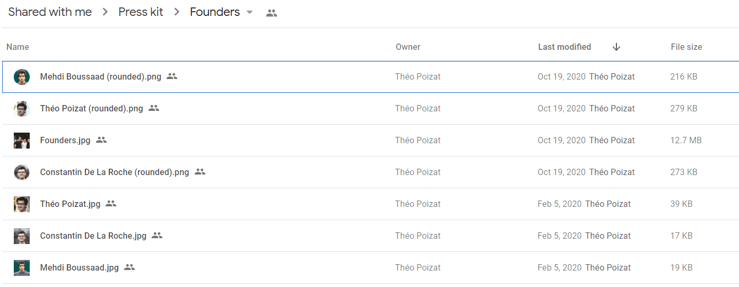This screenshot has height=287, width=739.
Task: Sort files by Last modified column
Action: pyautogui.click(x=564, y=47)
